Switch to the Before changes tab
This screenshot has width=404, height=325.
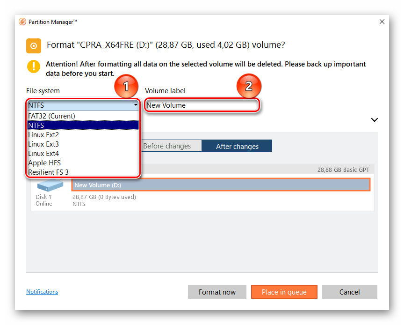(x=167, y=146)
